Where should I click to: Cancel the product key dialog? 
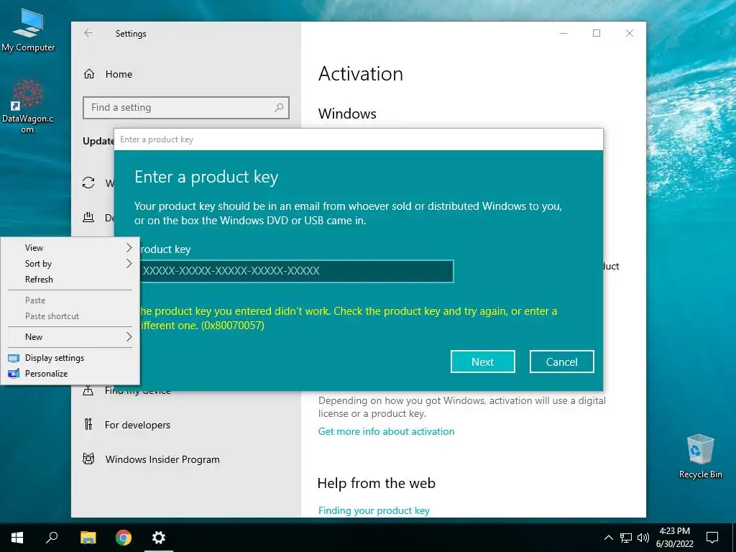pos(561,362)
